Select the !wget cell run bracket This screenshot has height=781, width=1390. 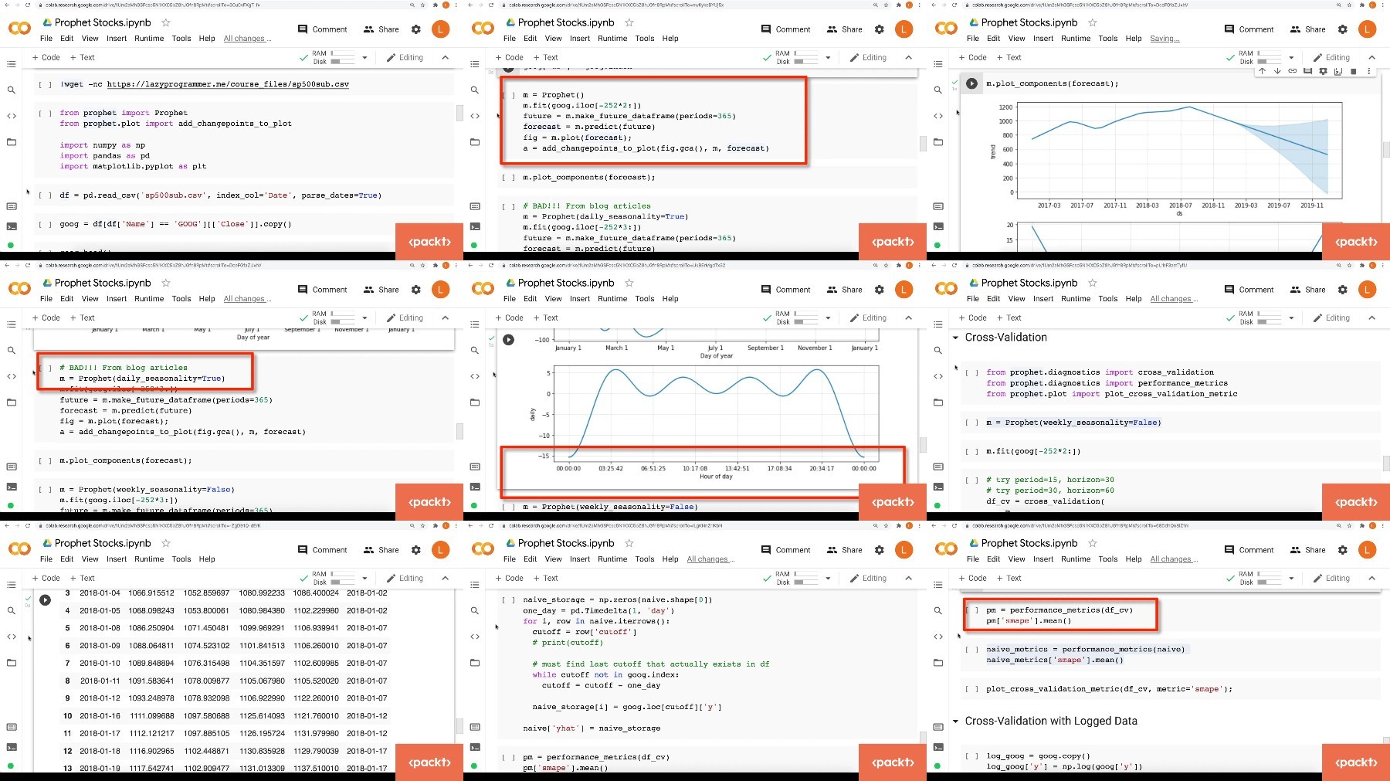pos(45,84)
